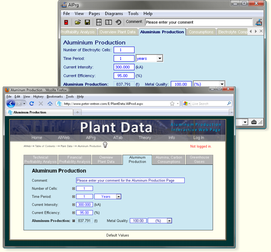
Task: Expand Current Efficiency plus box
Action: click(74, 213)
